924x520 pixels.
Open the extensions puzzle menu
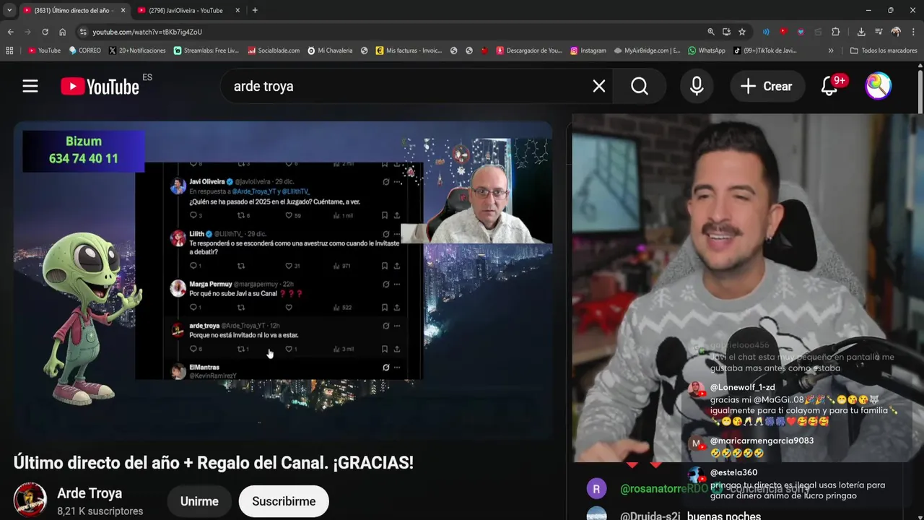tap(836, 32)
